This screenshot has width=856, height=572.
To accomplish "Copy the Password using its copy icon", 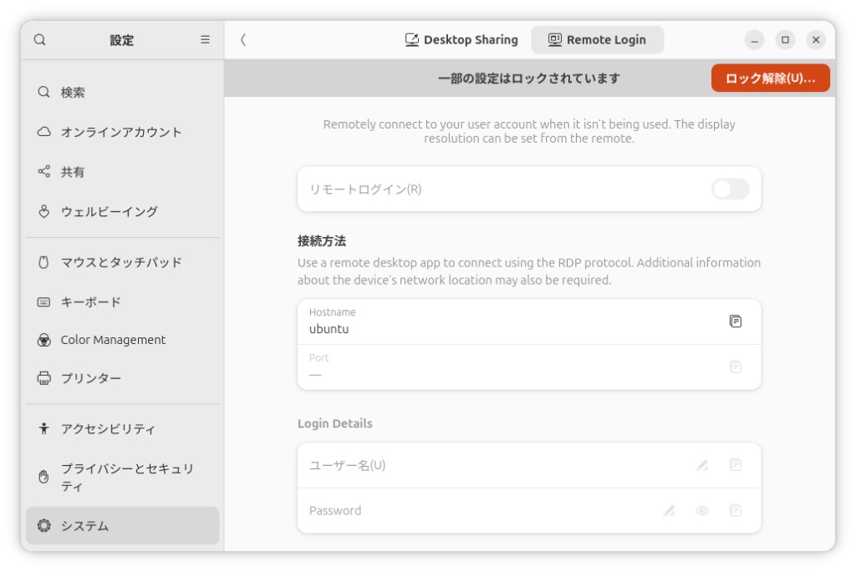I will tap(735, 510).
